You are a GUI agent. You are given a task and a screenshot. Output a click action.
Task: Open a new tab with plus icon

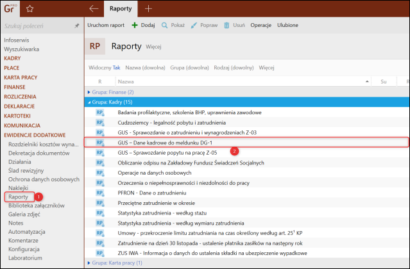tap(149, 9)
